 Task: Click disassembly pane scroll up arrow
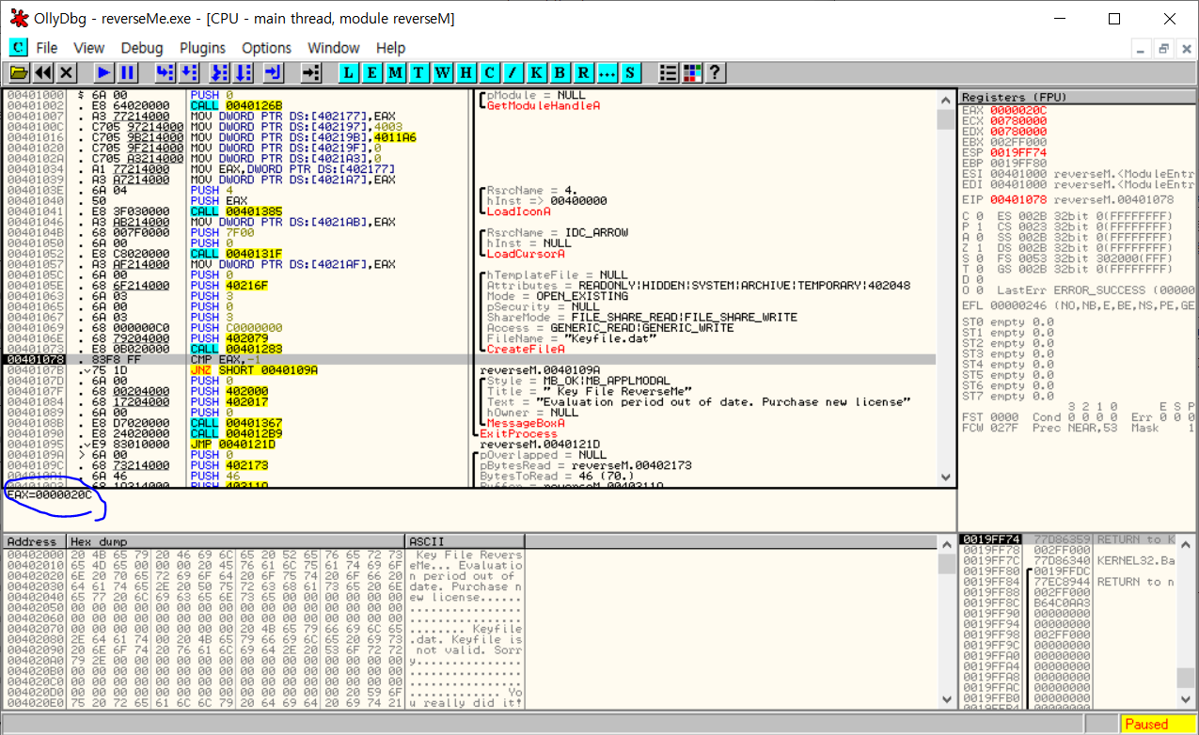click(946, 100)
